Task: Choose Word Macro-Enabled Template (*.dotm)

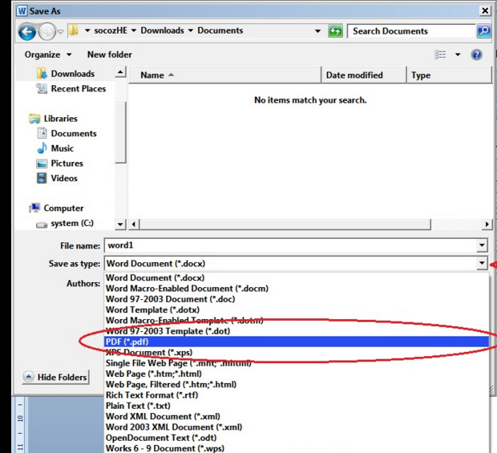Action: click(297, 321)
